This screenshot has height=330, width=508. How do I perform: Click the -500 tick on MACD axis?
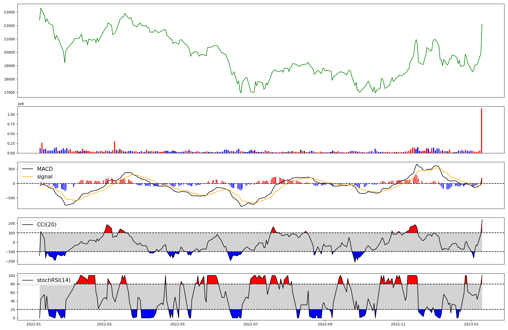point(11,198)
